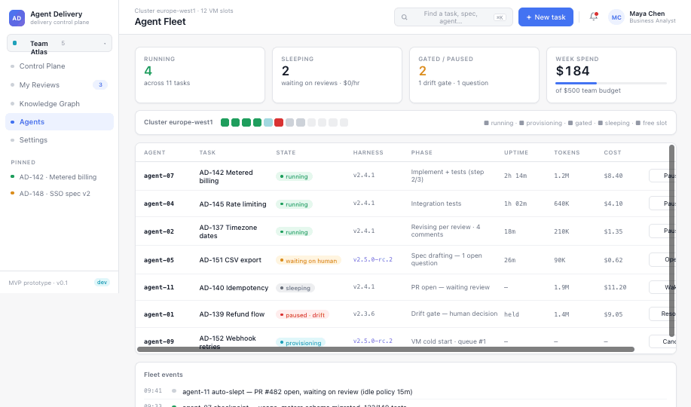Image resolution: width=691 pixels, height=407 pixels.
Task: Click the Week Spend $184 value
Action: tap(573, 71)
